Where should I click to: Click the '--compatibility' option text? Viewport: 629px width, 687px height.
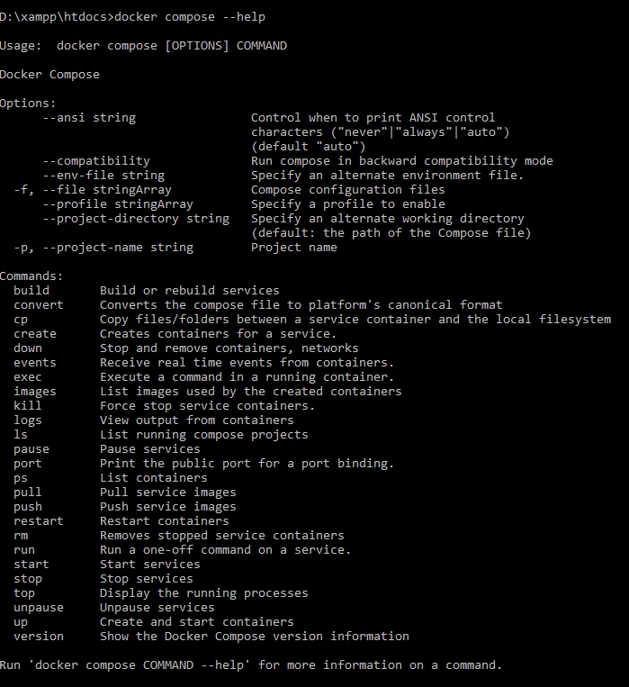click(x=96, y=161)
